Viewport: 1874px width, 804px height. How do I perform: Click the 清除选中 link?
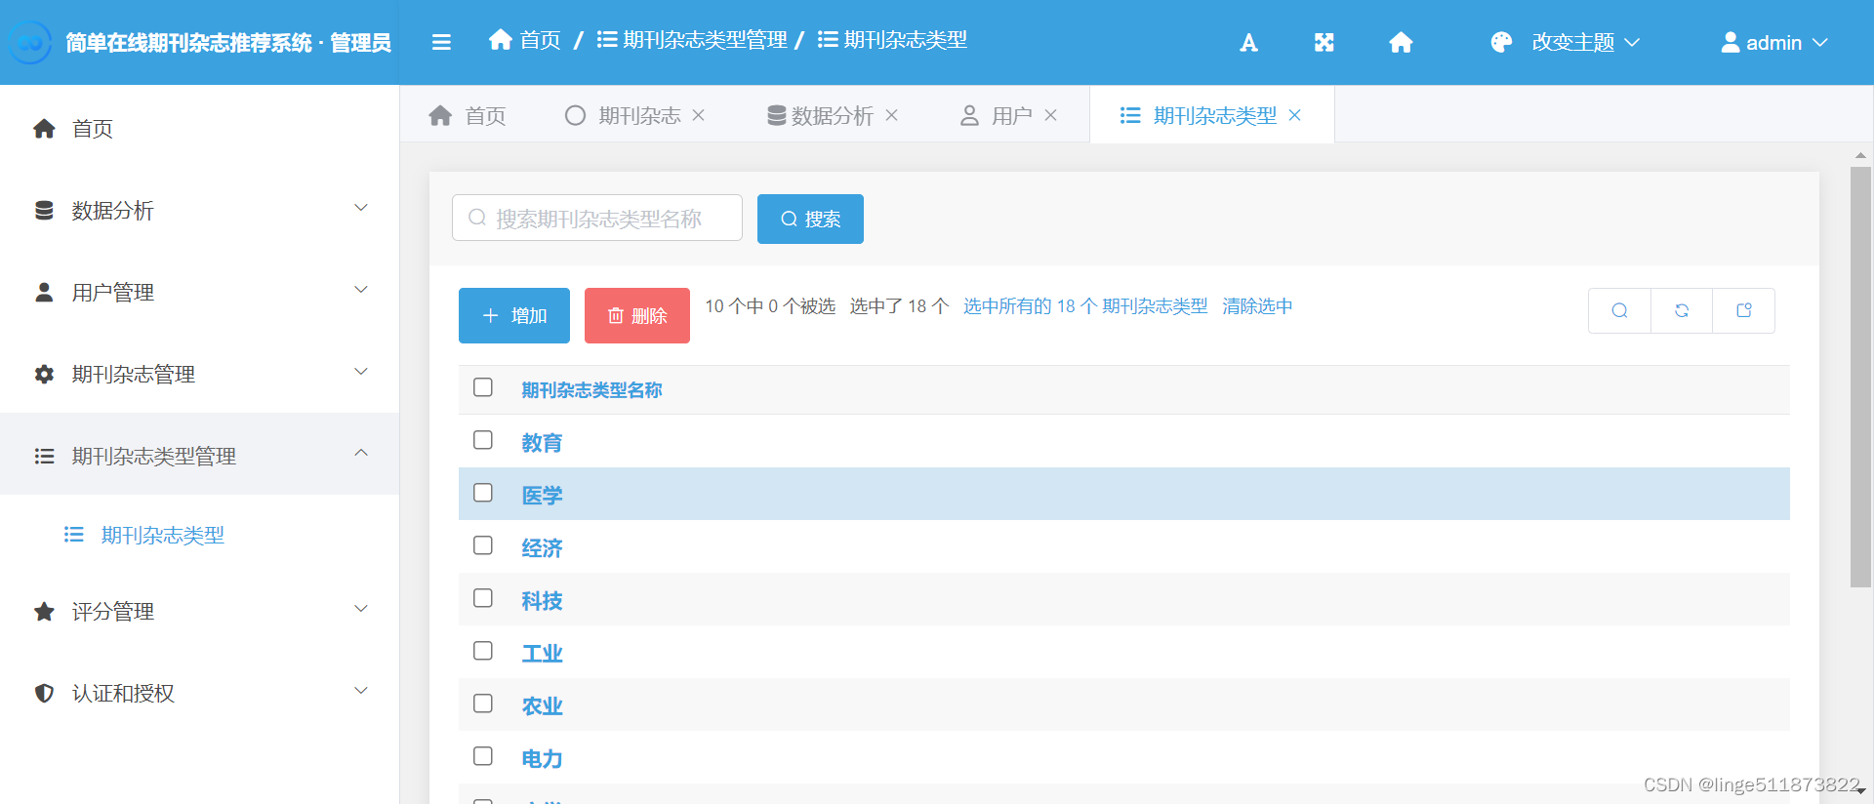(1257, 306)
